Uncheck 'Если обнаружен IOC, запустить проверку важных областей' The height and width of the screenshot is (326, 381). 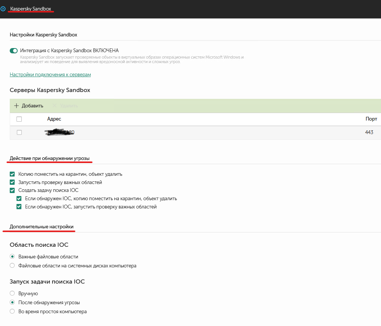[19, 207]
